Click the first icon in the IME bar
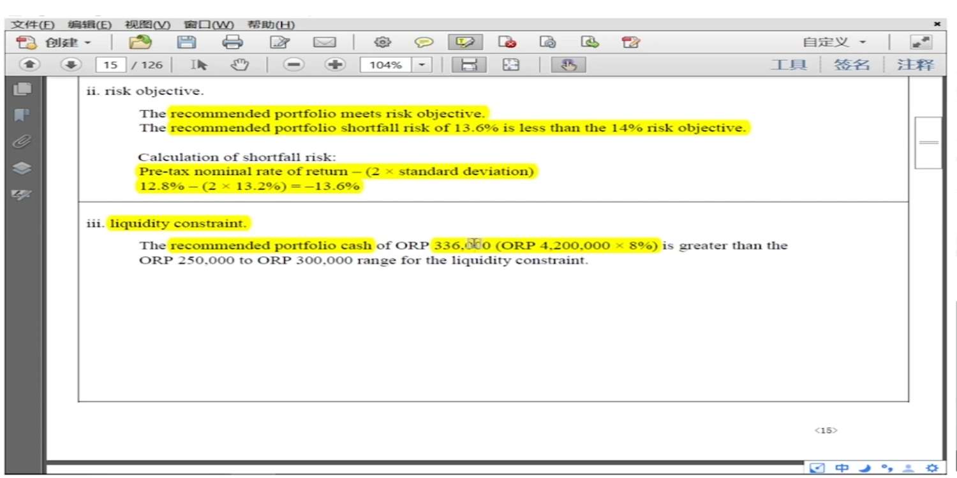Screen dimensions: 957x478 (817, 468)
